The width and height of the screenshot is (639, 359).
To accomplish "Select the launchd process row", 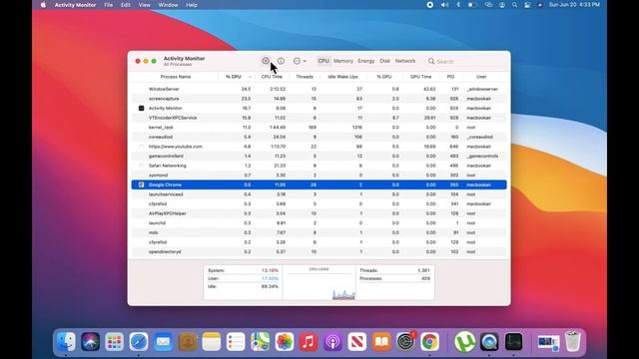I will [x=319, y=223].
